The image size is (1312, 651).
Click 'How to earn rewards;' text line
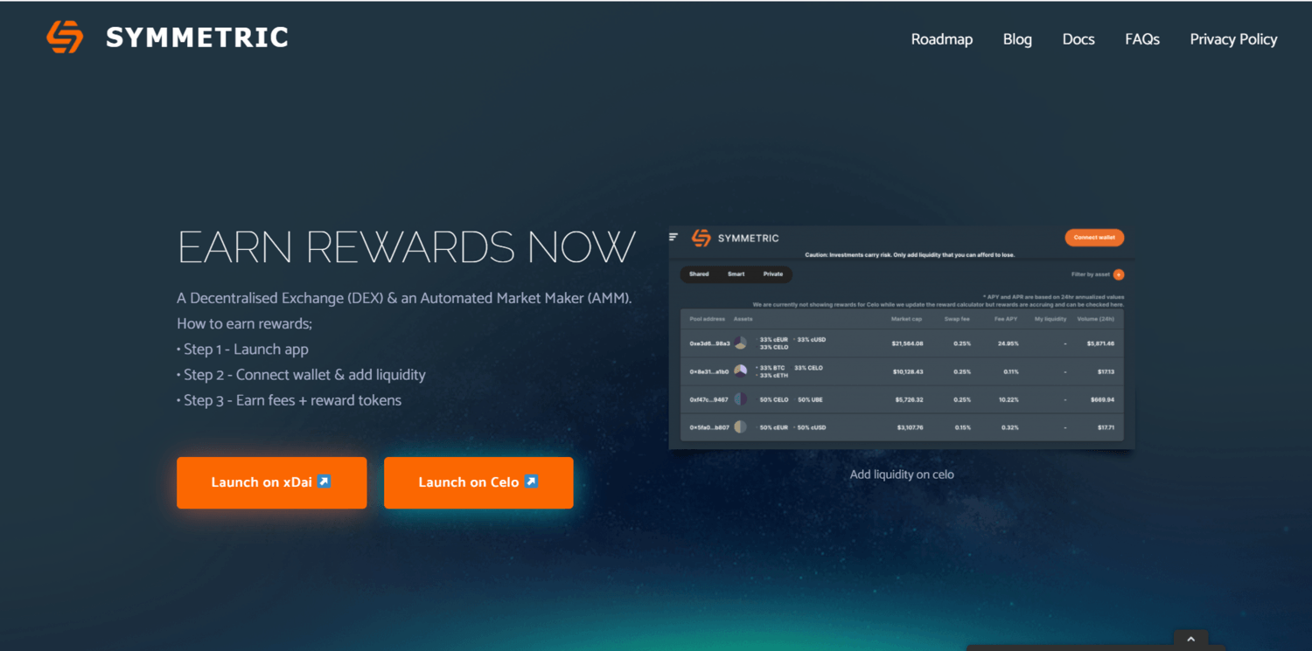coord(244,323)
